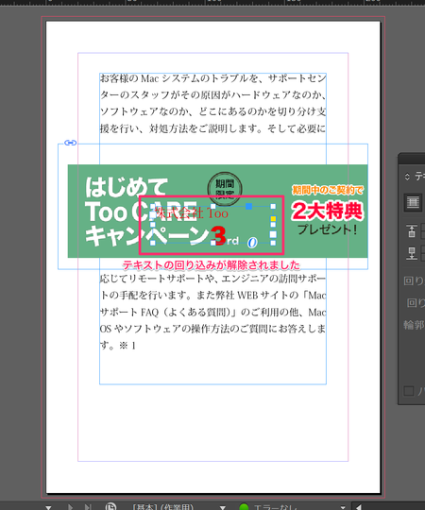Click the preflight profile icon in status bar
Viewport: 425px width, 510px height.
point(110,507)
